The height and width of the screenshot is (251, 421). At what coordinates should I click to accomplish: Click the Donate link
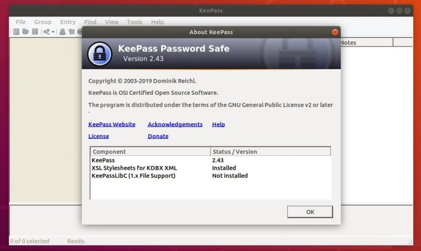pos(158,136)
